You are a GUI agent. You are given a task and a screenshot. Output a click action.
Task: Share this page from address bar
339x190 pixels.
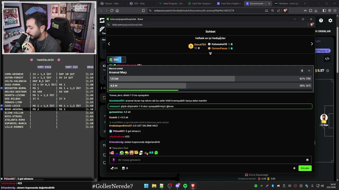[x=279, y=11]
